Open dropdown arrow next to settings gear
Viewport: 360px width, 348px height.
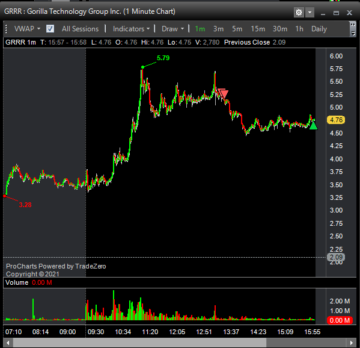[x=310, y=13]
